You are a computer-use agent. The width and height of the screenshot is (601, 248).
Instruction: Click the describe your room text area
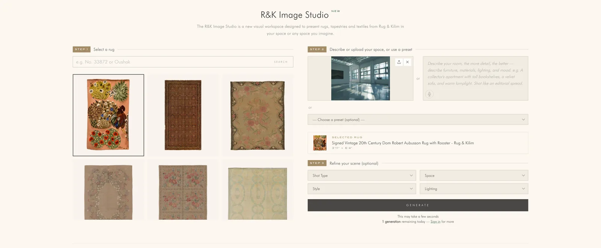click(x=476, y=78)
